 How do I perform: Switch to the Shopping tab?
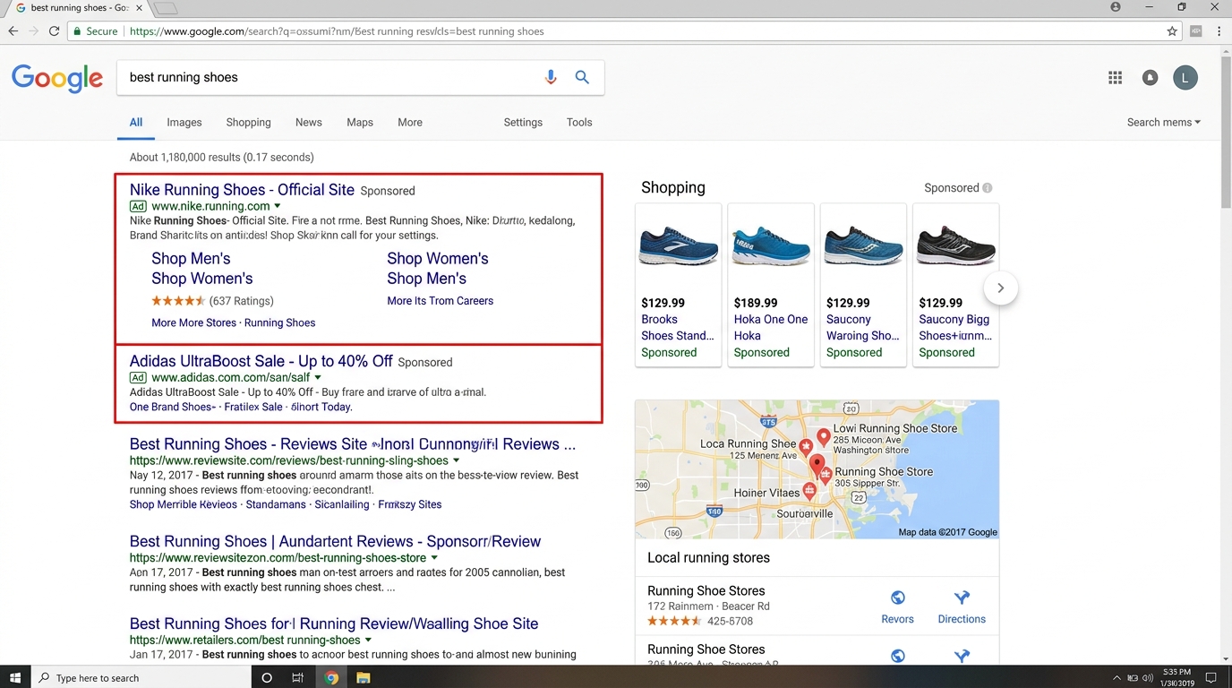(248, 122)
